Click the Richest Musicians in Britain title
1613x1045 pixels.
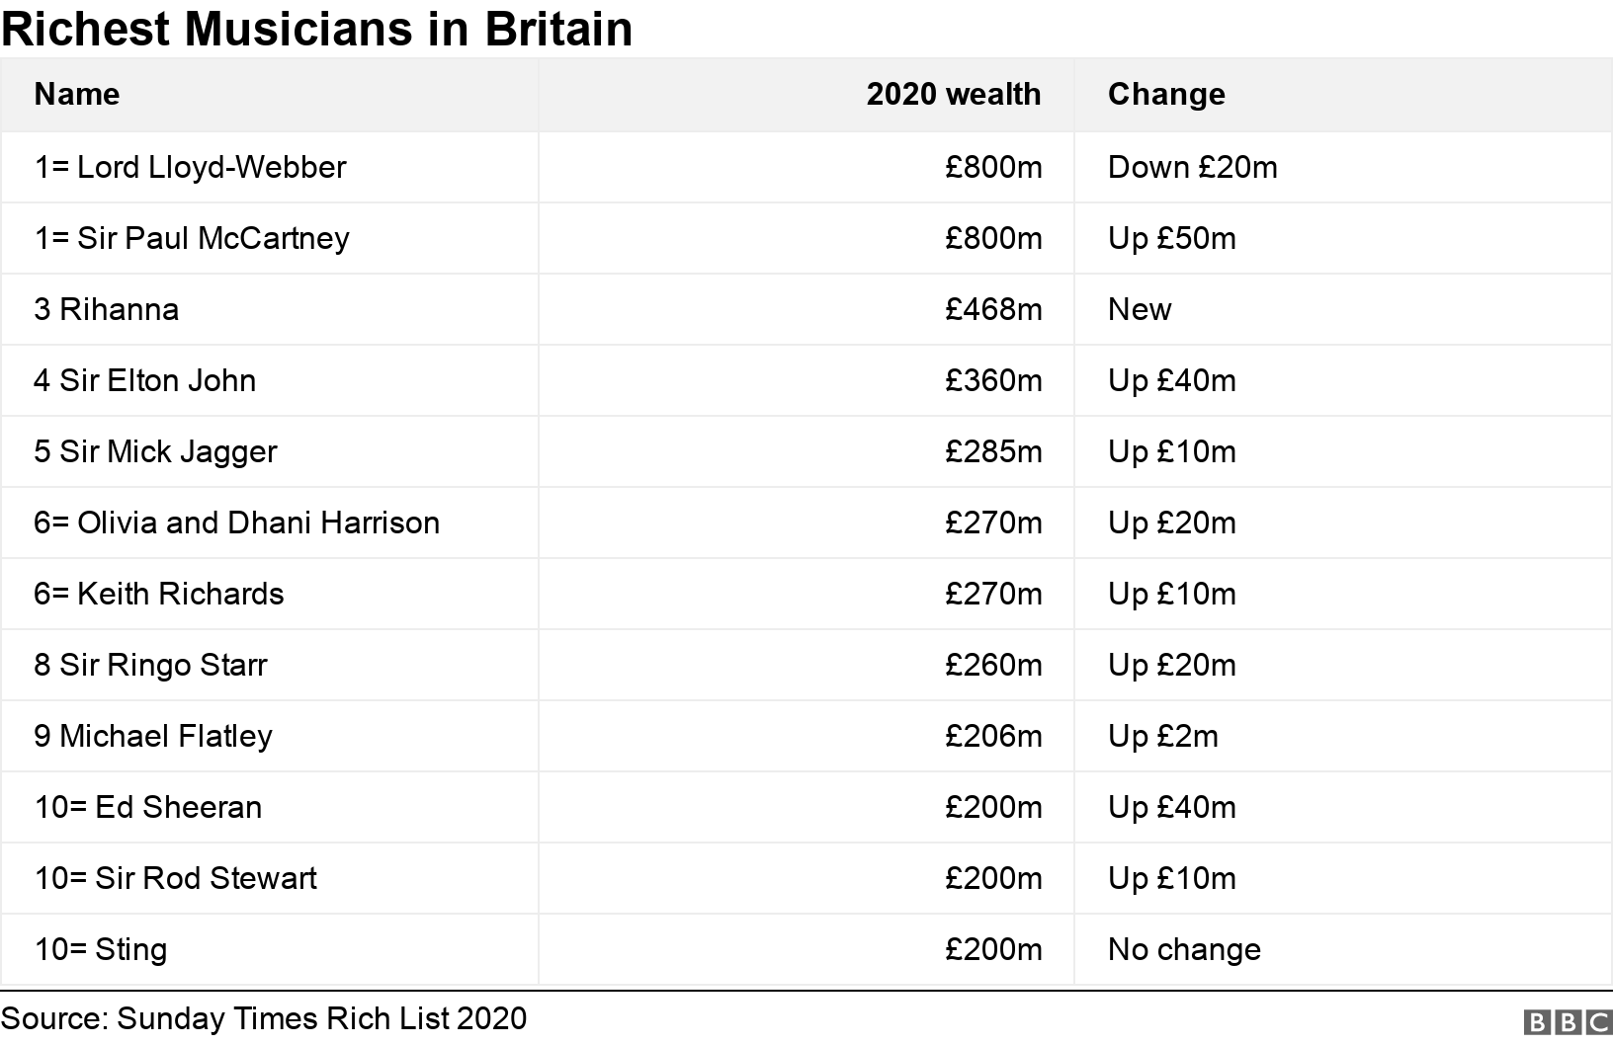[316, 29]
